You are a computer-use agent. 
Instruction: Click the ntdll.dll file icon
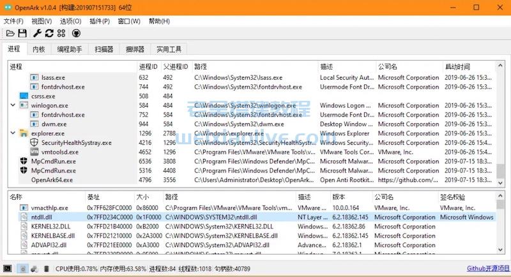pyautogui.click(x=24, y=217)
